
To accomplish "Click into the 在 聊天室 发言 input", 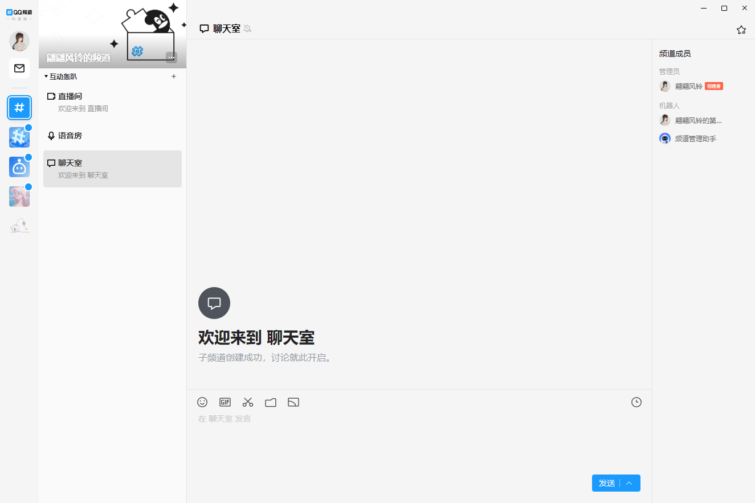I will 419,441.
